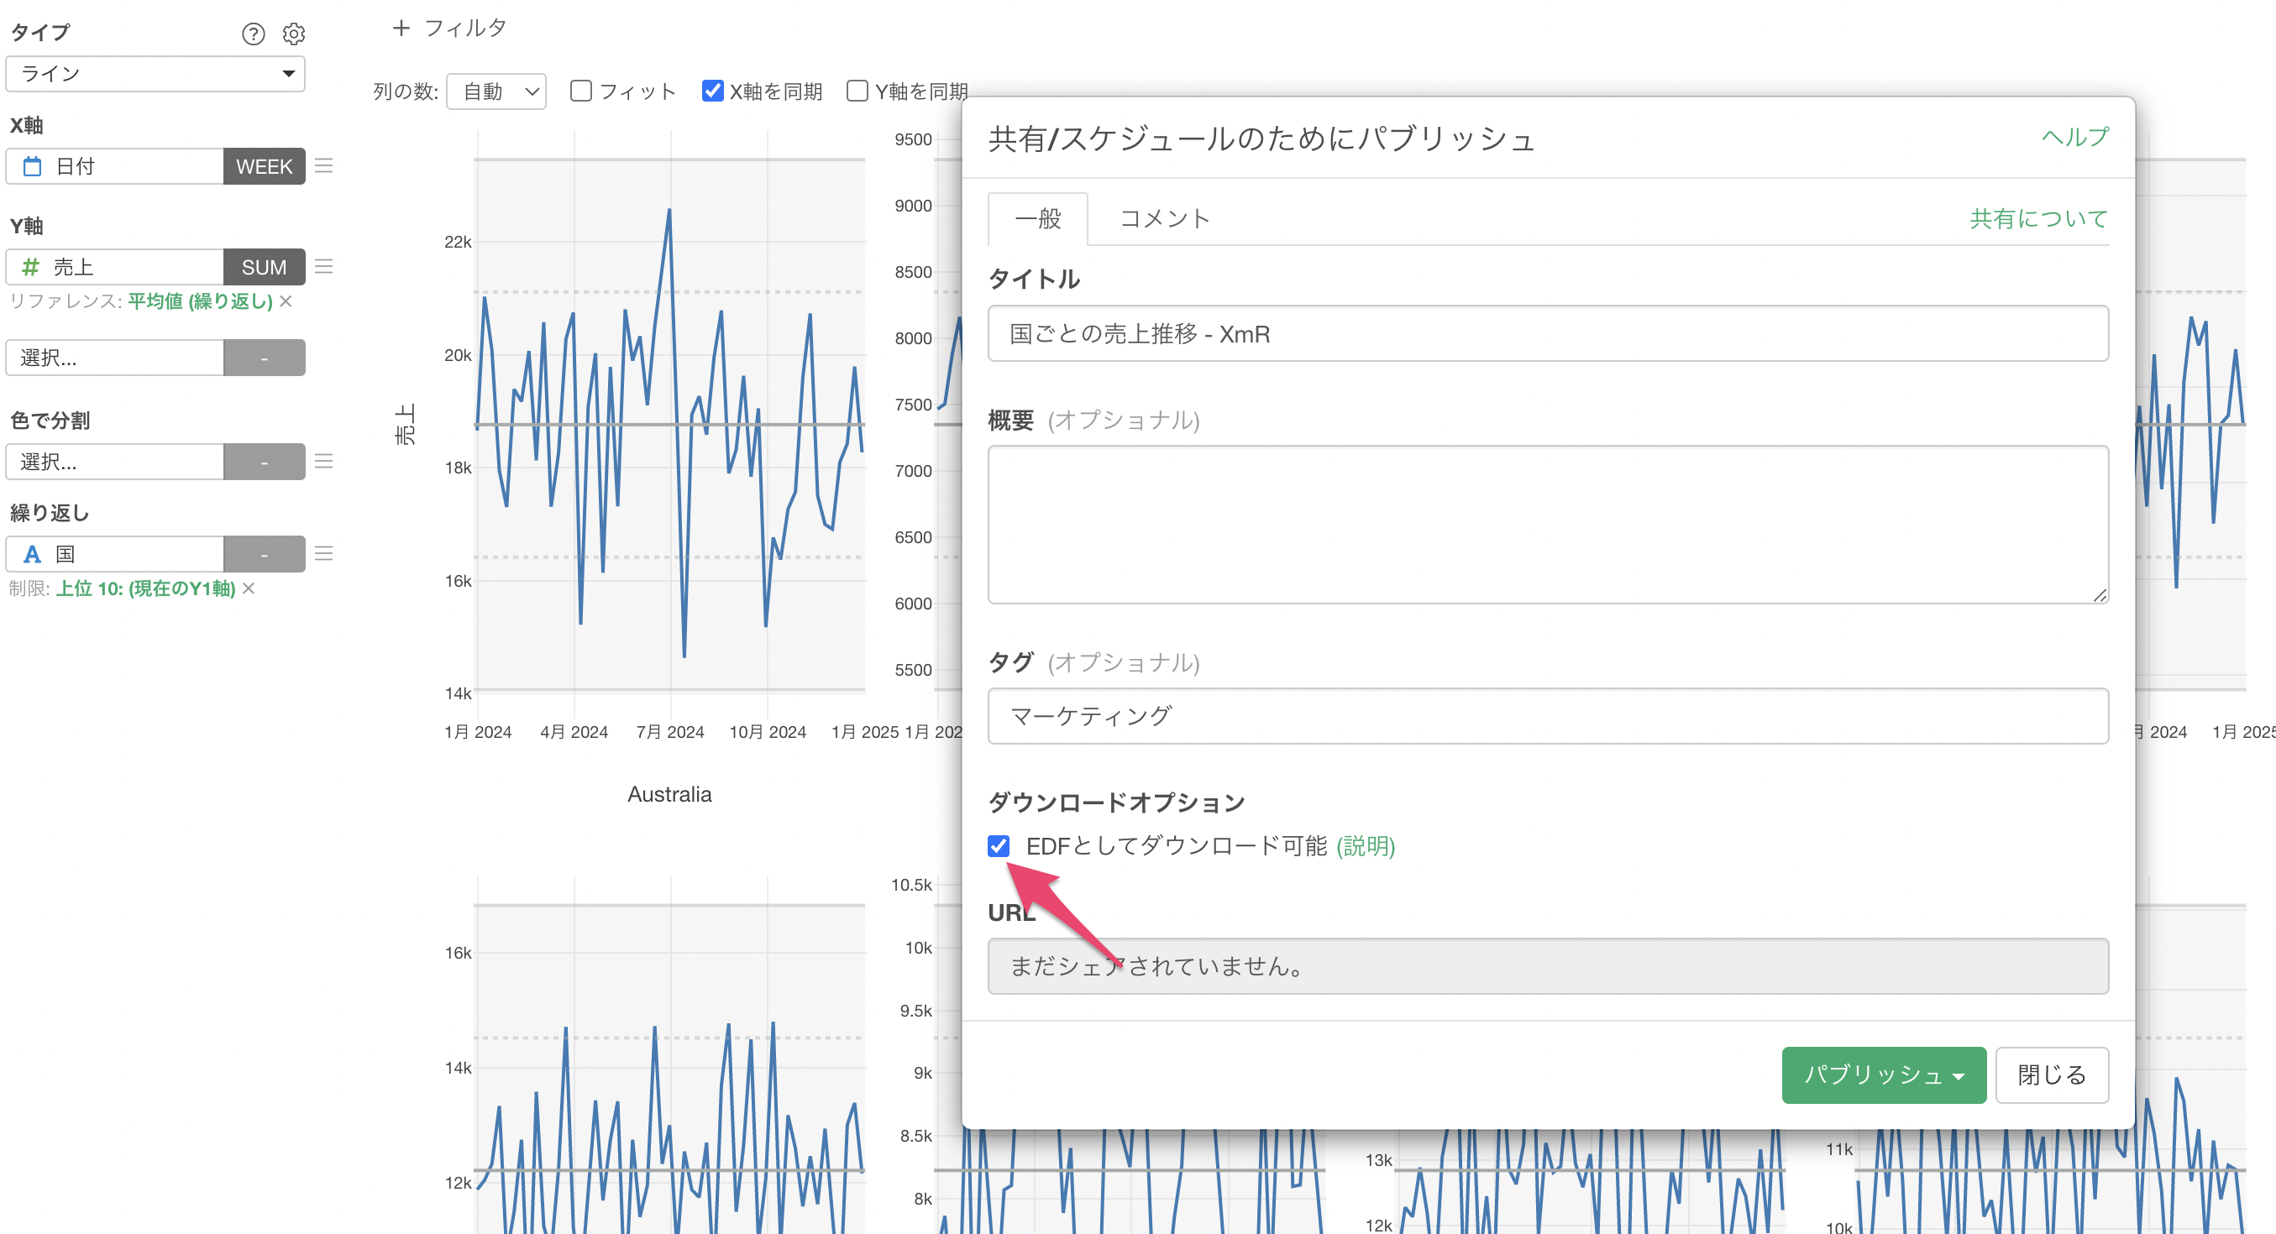2276x1234 pixels.
Task: Open 色で分割 hamburger menu icon
Action: click(x=323, y=461)
